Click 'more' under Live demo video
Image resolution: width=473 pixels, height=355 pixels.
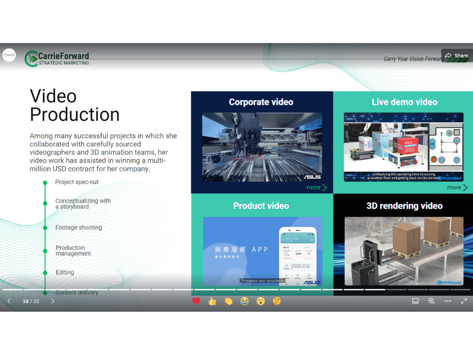457,187
